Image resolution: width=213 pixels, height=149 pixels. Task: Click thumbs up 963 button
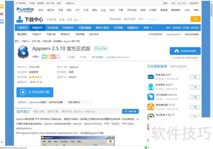pyautogui.click(x=72, y=57)
